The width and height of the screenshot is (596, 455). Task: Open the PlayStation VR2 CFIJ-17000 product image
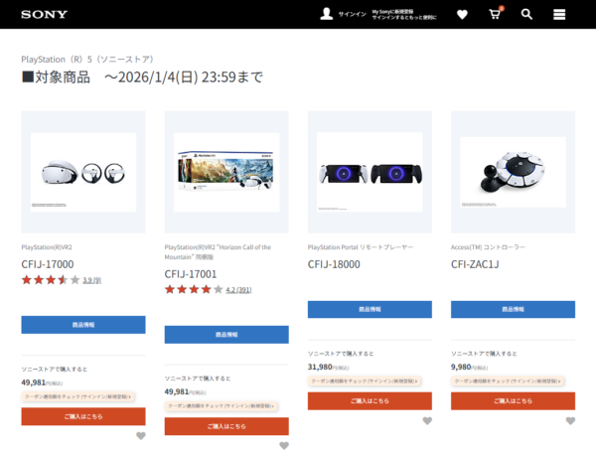[x=83, y=172]
